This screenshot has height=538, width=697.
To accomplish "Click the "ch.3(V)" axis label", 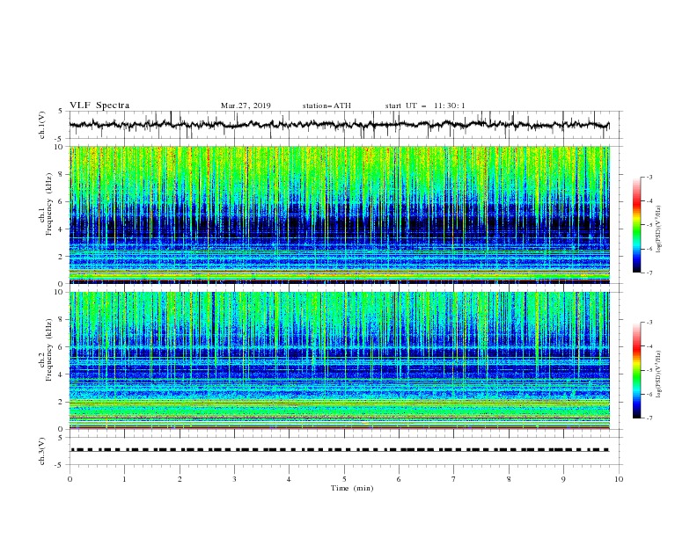I will click(42, 451).
